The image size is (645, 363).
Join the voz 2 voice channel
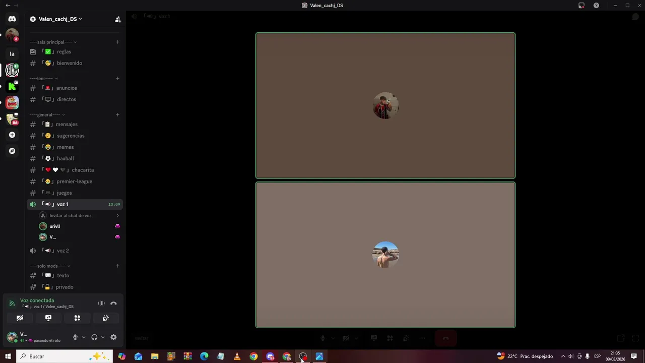click(75, 251)
